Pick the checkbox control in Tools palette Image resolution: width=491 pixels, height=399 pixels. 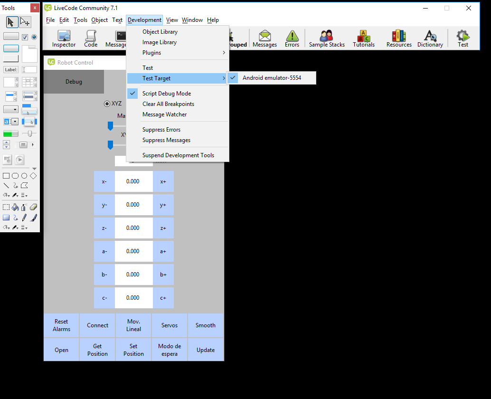25,37
